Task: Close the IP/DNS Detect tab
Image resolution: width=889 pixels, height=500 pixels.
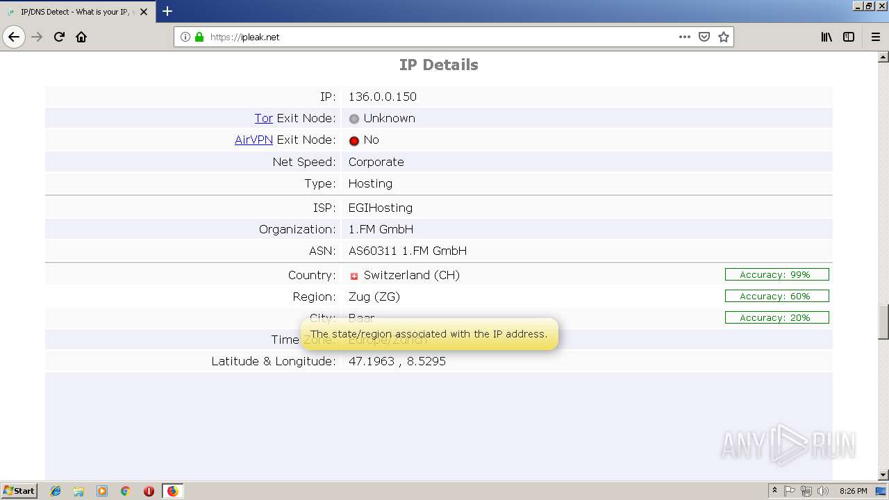Action: click(x=144, y=12)
